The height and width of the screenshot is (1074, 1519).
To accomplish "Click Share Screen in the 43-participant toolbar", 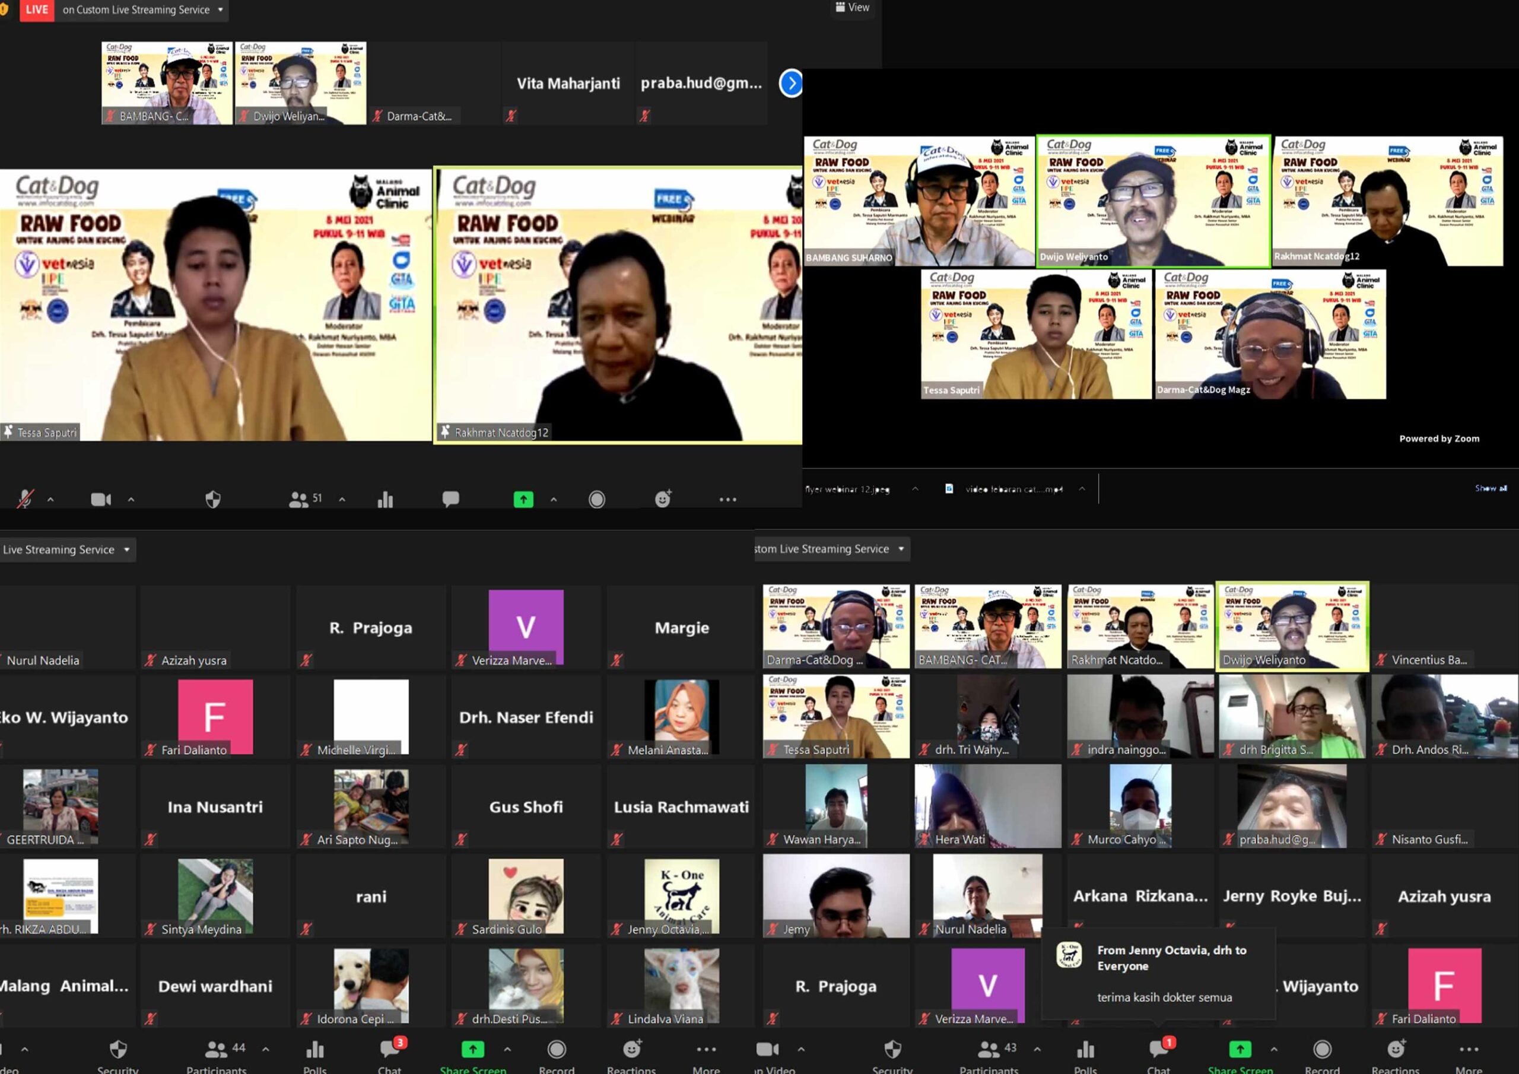I will pos(1241,1056).
